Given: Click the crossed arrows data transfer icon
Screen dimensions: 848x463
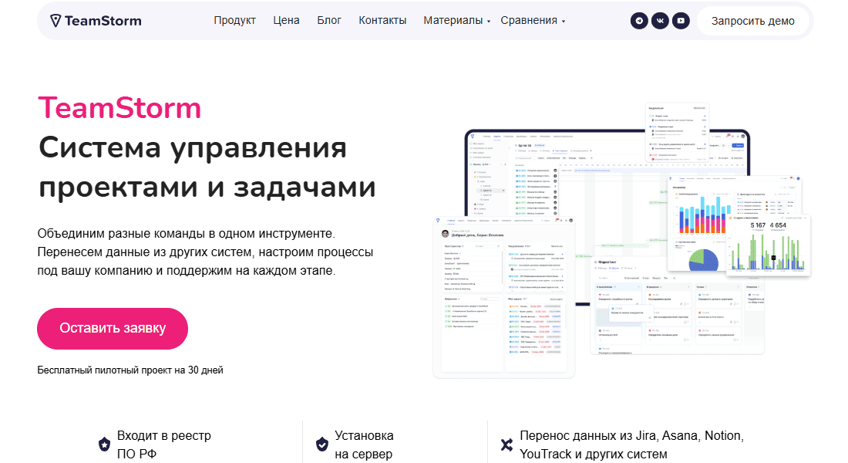Looking at the screenshot, I should 506,444.
